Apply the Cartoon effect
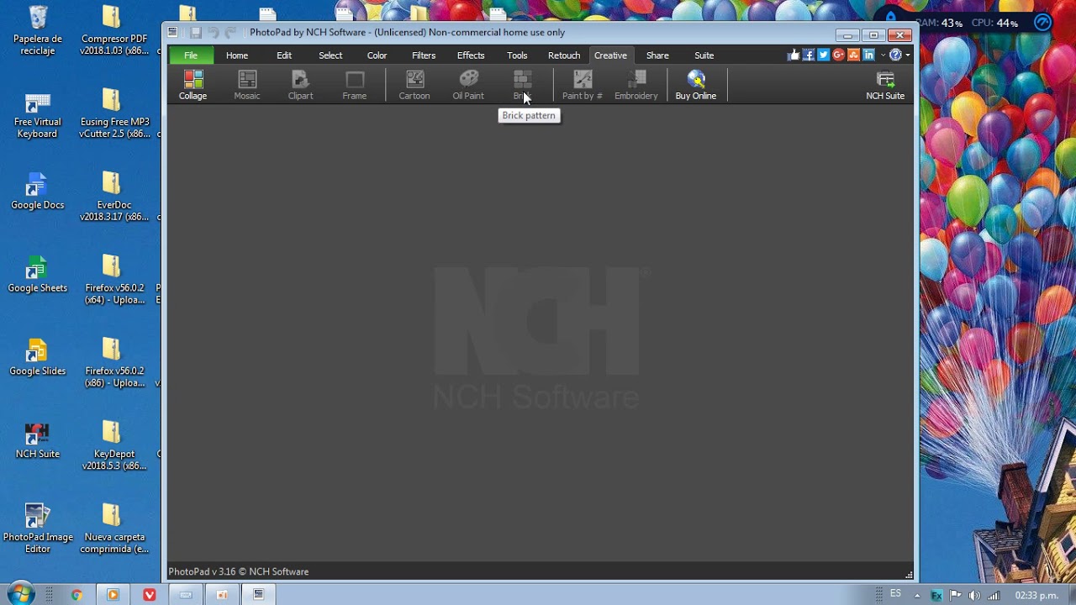The height and width of the screenshot is (605, 1076). tap(414, 85)
